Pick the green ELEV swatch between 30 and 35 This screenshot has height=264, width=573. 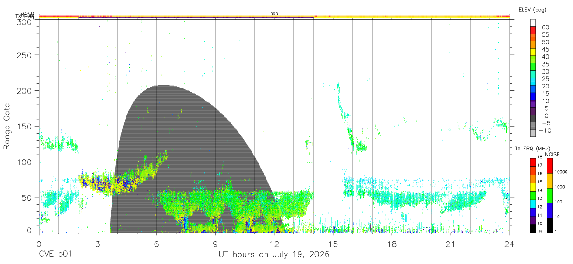[x=533, y=68]
